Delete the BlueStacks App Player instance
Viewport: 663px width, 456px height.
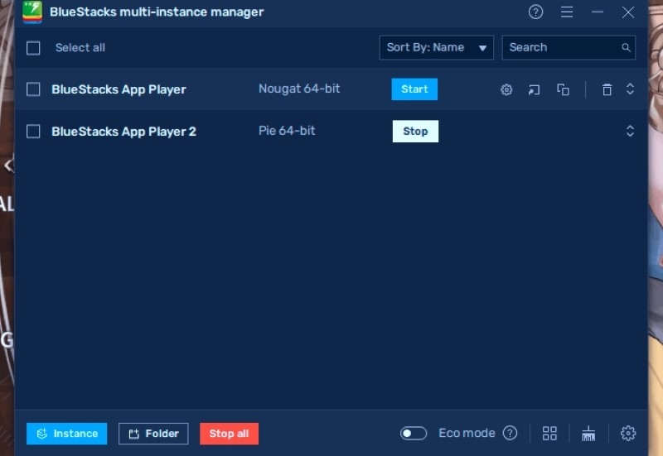pyautogui.click(x=607, y=89)
